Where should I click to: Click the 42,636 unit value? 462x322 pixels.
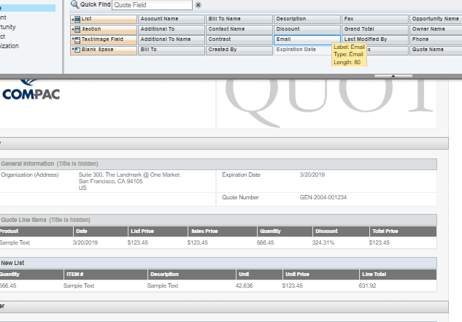(244, 285)
